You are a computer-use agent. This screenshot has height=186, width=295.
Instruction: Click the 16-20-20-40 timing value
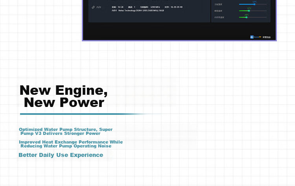(177, 7)
